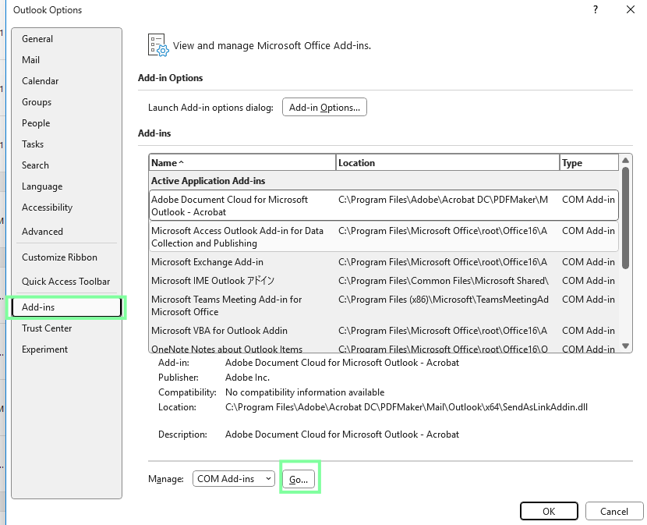Confirm with the OK button

pos(549,512)
